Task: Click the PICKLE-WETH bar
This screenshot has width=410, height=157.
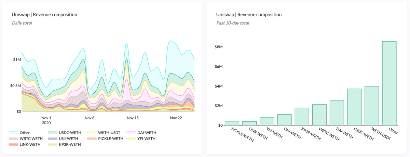Action: coord(232,123)
